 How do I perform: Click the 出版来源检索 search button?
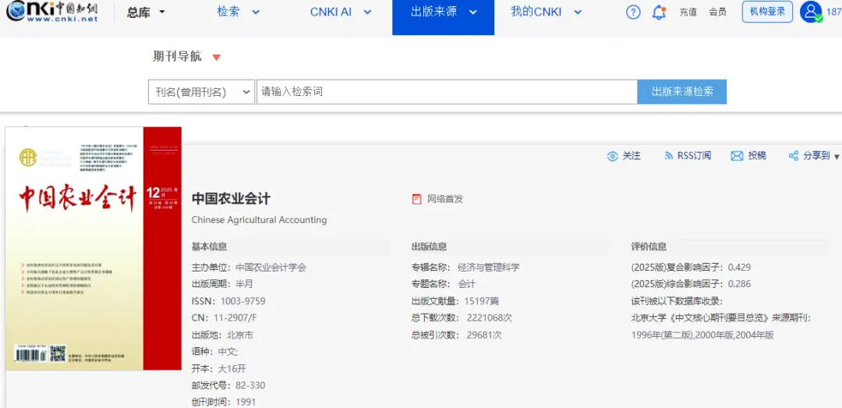click(x=682, y=92)
